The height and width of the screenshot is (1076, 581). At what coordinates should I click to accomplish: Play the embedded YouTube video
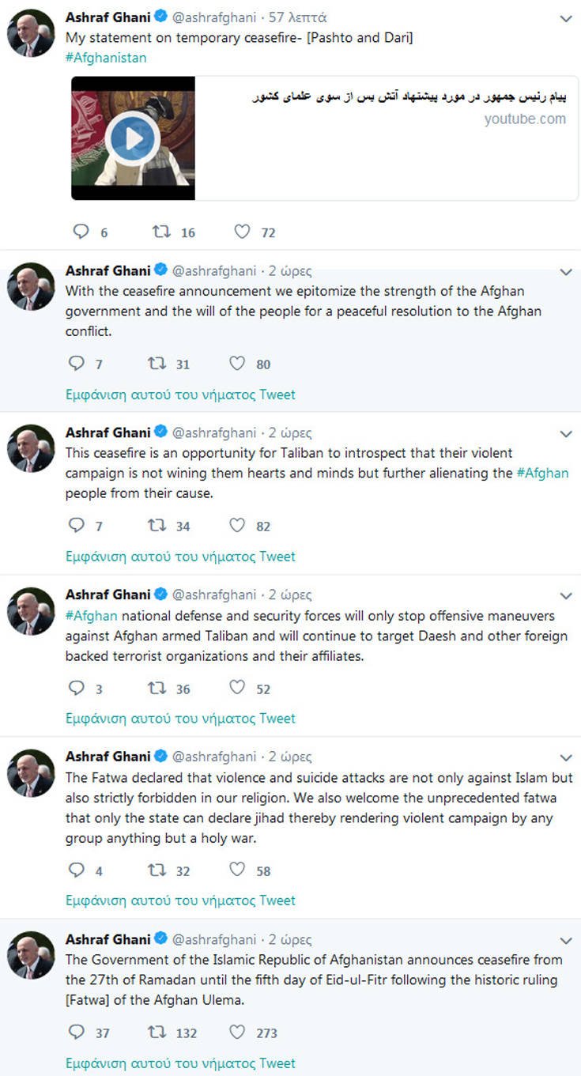pyautogui.click(x=133, y=138)
